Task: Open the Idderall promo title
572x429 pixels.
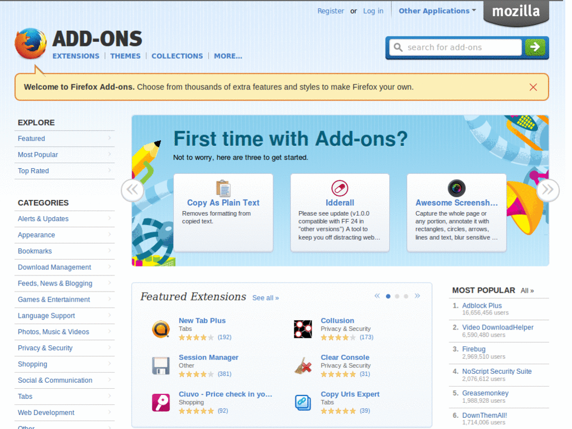Action: click(340, 203)
